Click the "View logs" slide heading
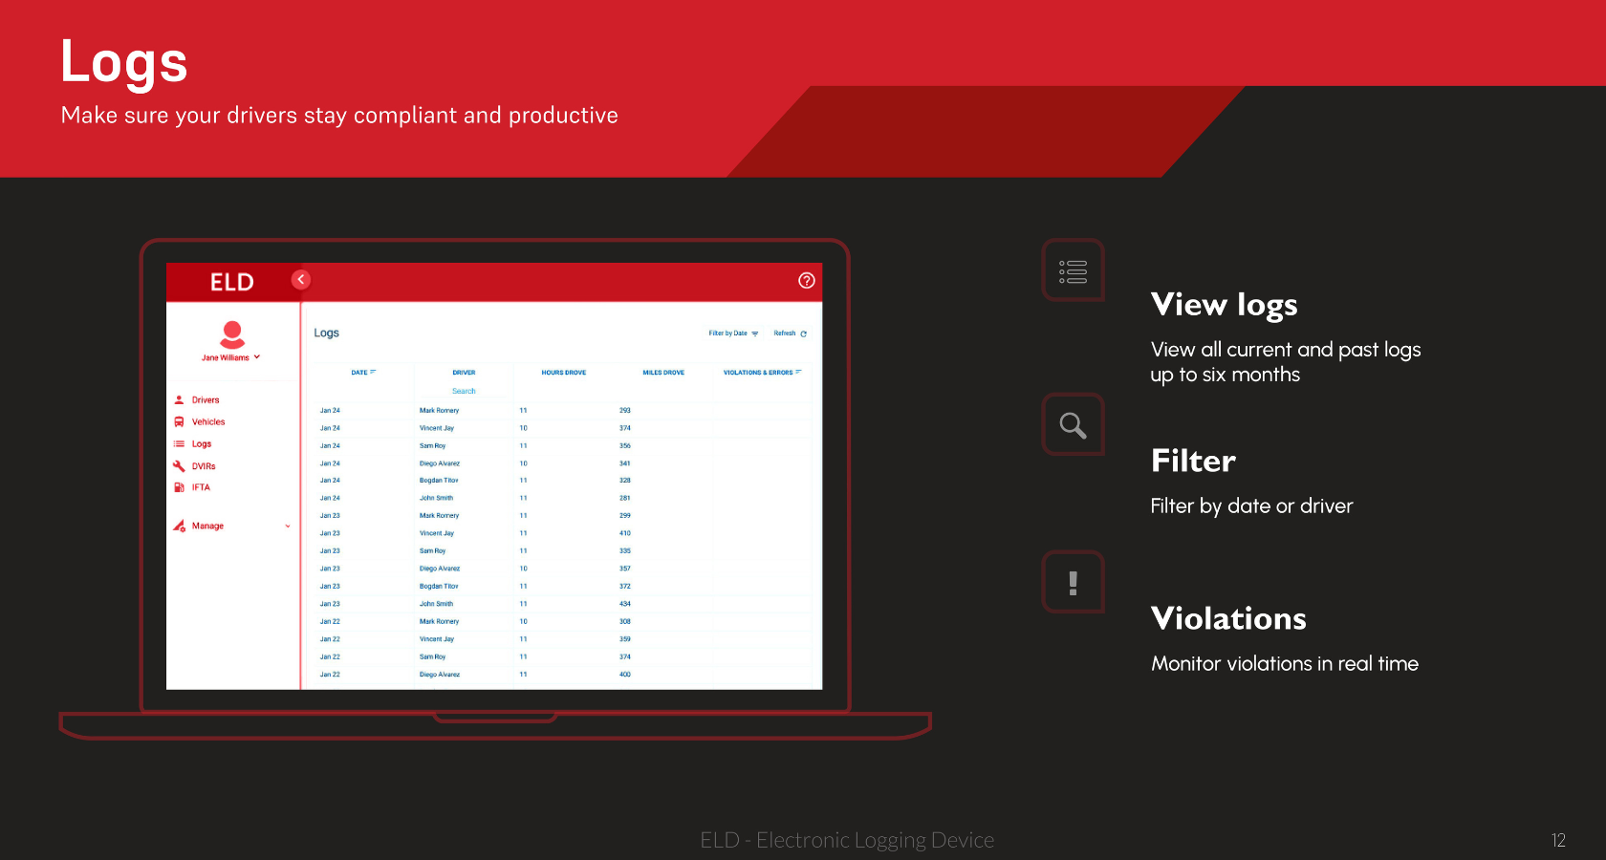Screen dimensions: 1606x860 (1224, 305)
